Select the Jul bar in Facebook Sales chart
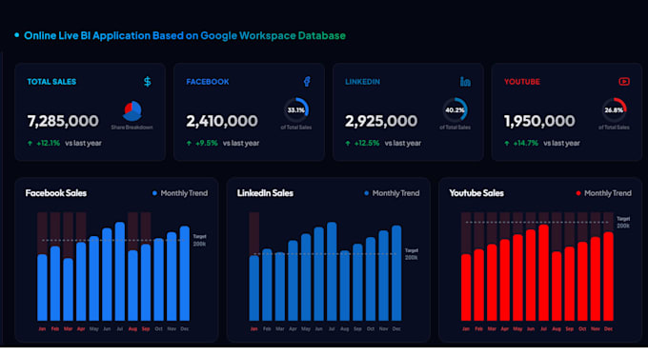The image size is (648, 355). coord(120,271)
